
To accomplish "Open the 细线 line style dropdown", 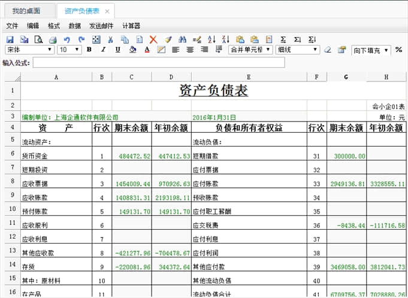I will (x=297, y=50).
